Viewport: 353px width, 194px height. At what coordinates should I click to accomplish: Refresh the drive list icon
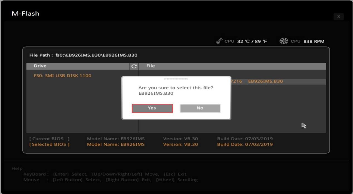[x=134, y=66]
